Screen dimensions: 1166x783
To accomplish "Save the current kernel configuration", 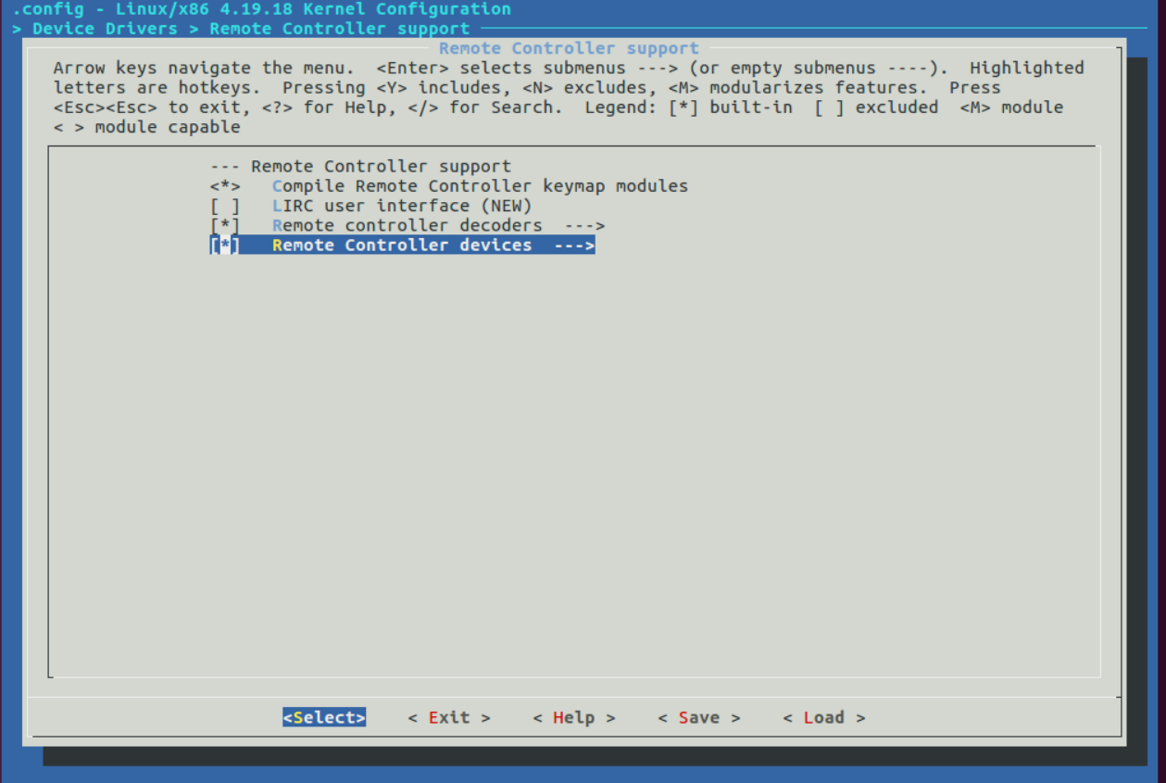I will [x=698, y=716].
